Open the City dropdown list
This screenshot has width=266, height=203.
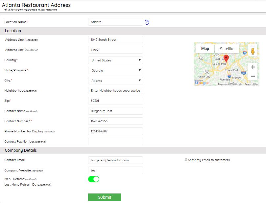(115, 81)
